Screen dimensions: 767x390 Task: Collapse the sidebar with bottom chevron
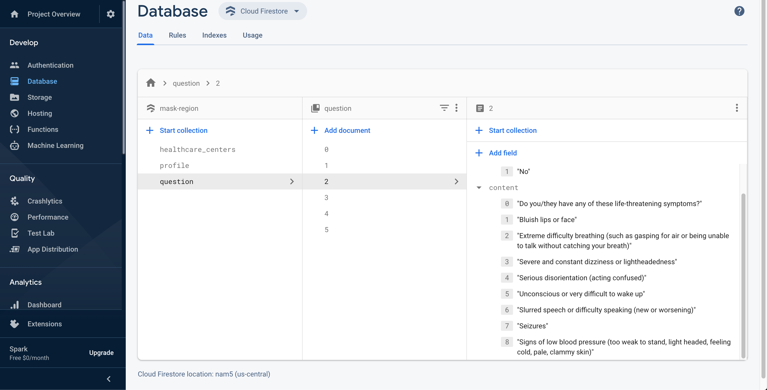109,379
